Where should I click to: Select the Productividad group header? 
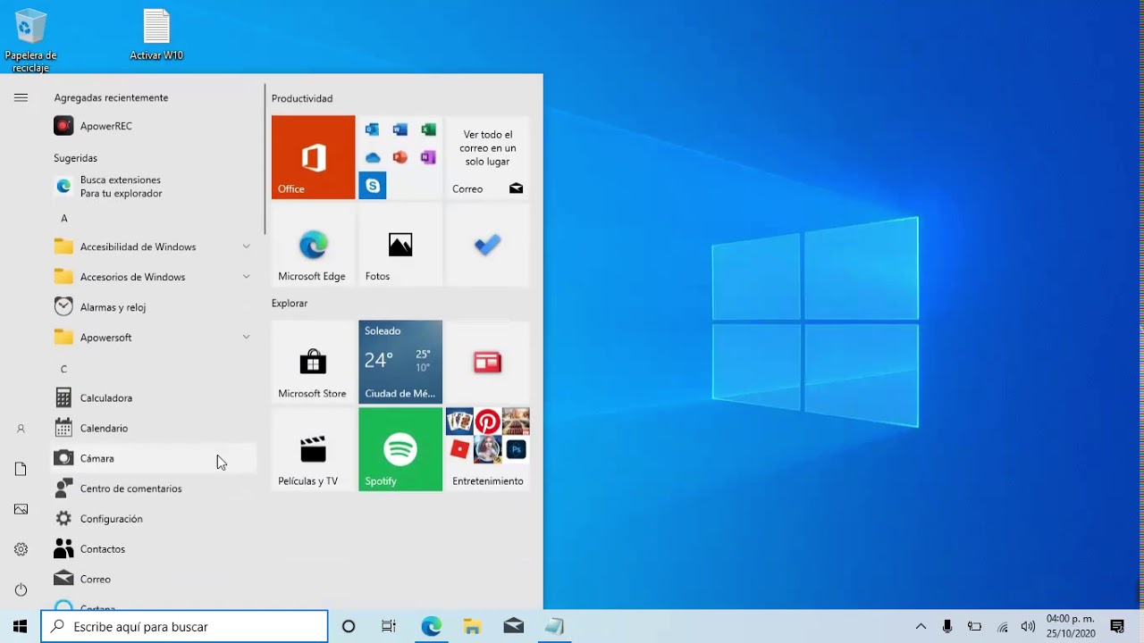(x=302, y=98)
